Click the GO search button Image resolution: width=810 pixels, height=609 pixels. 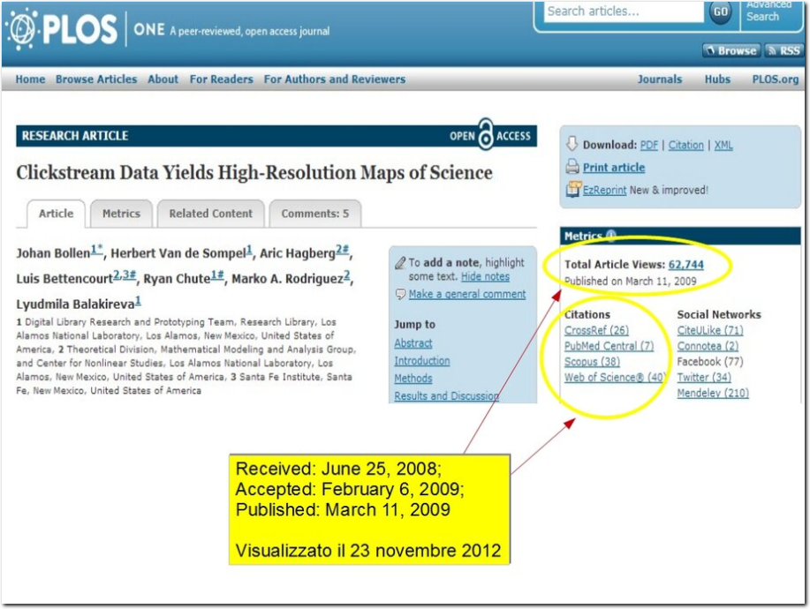[x=721, y=11]
